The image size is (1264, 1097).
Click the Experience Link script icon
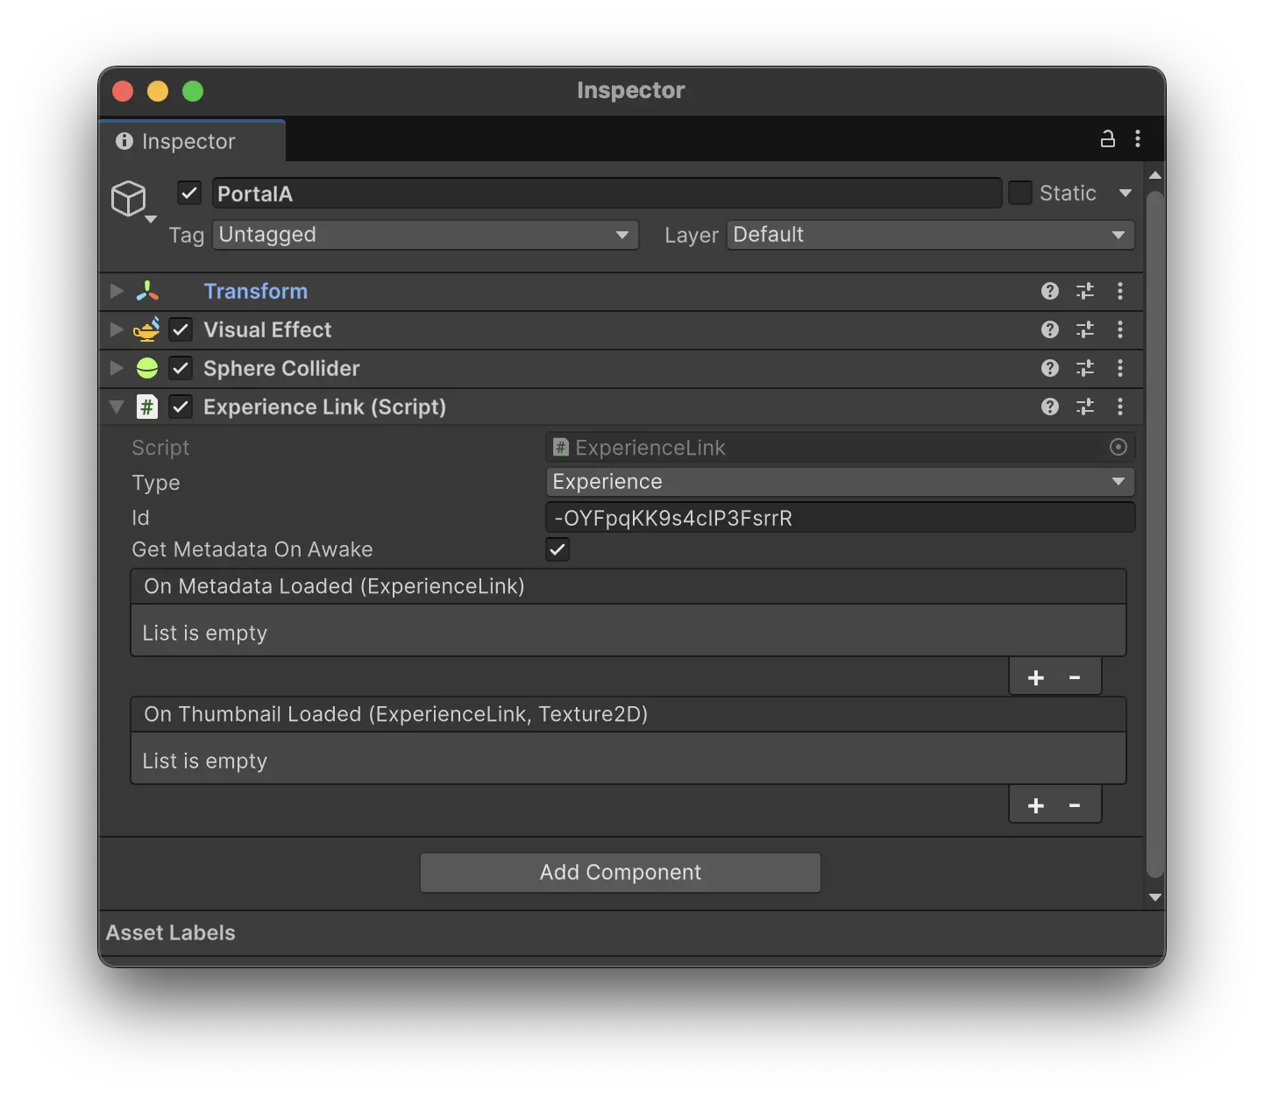[x=147, y=407]
